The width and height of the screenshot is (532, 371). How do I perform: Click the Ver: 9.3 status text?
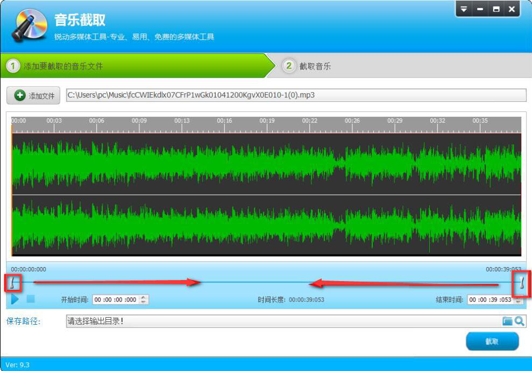click(x=18, y=365)
